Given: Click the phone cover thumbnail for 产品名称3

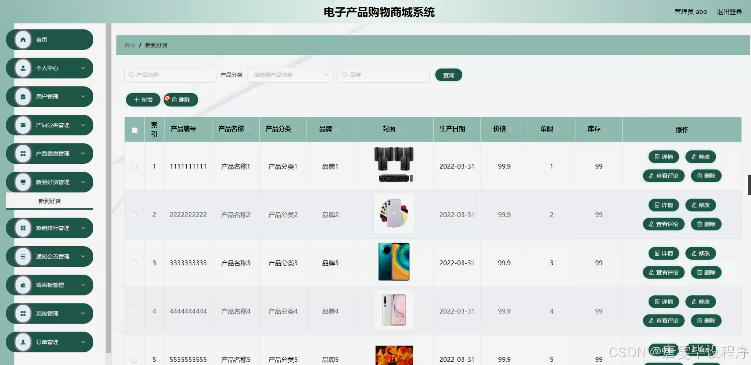Looking at the screenshot, I should tap(394, 262).
